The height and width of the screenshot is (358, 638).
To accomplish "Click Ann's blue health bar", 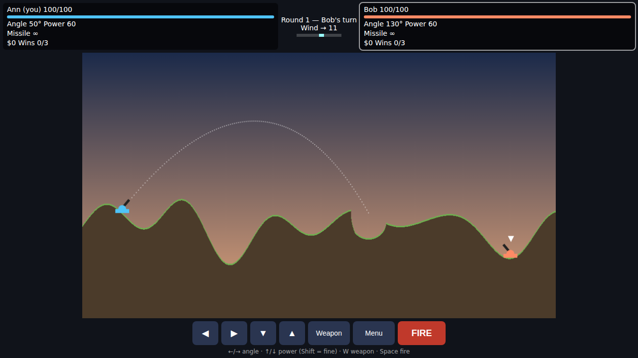I will tap(141, 17).
